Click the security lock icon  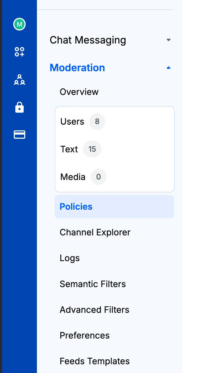coord(19,107)
